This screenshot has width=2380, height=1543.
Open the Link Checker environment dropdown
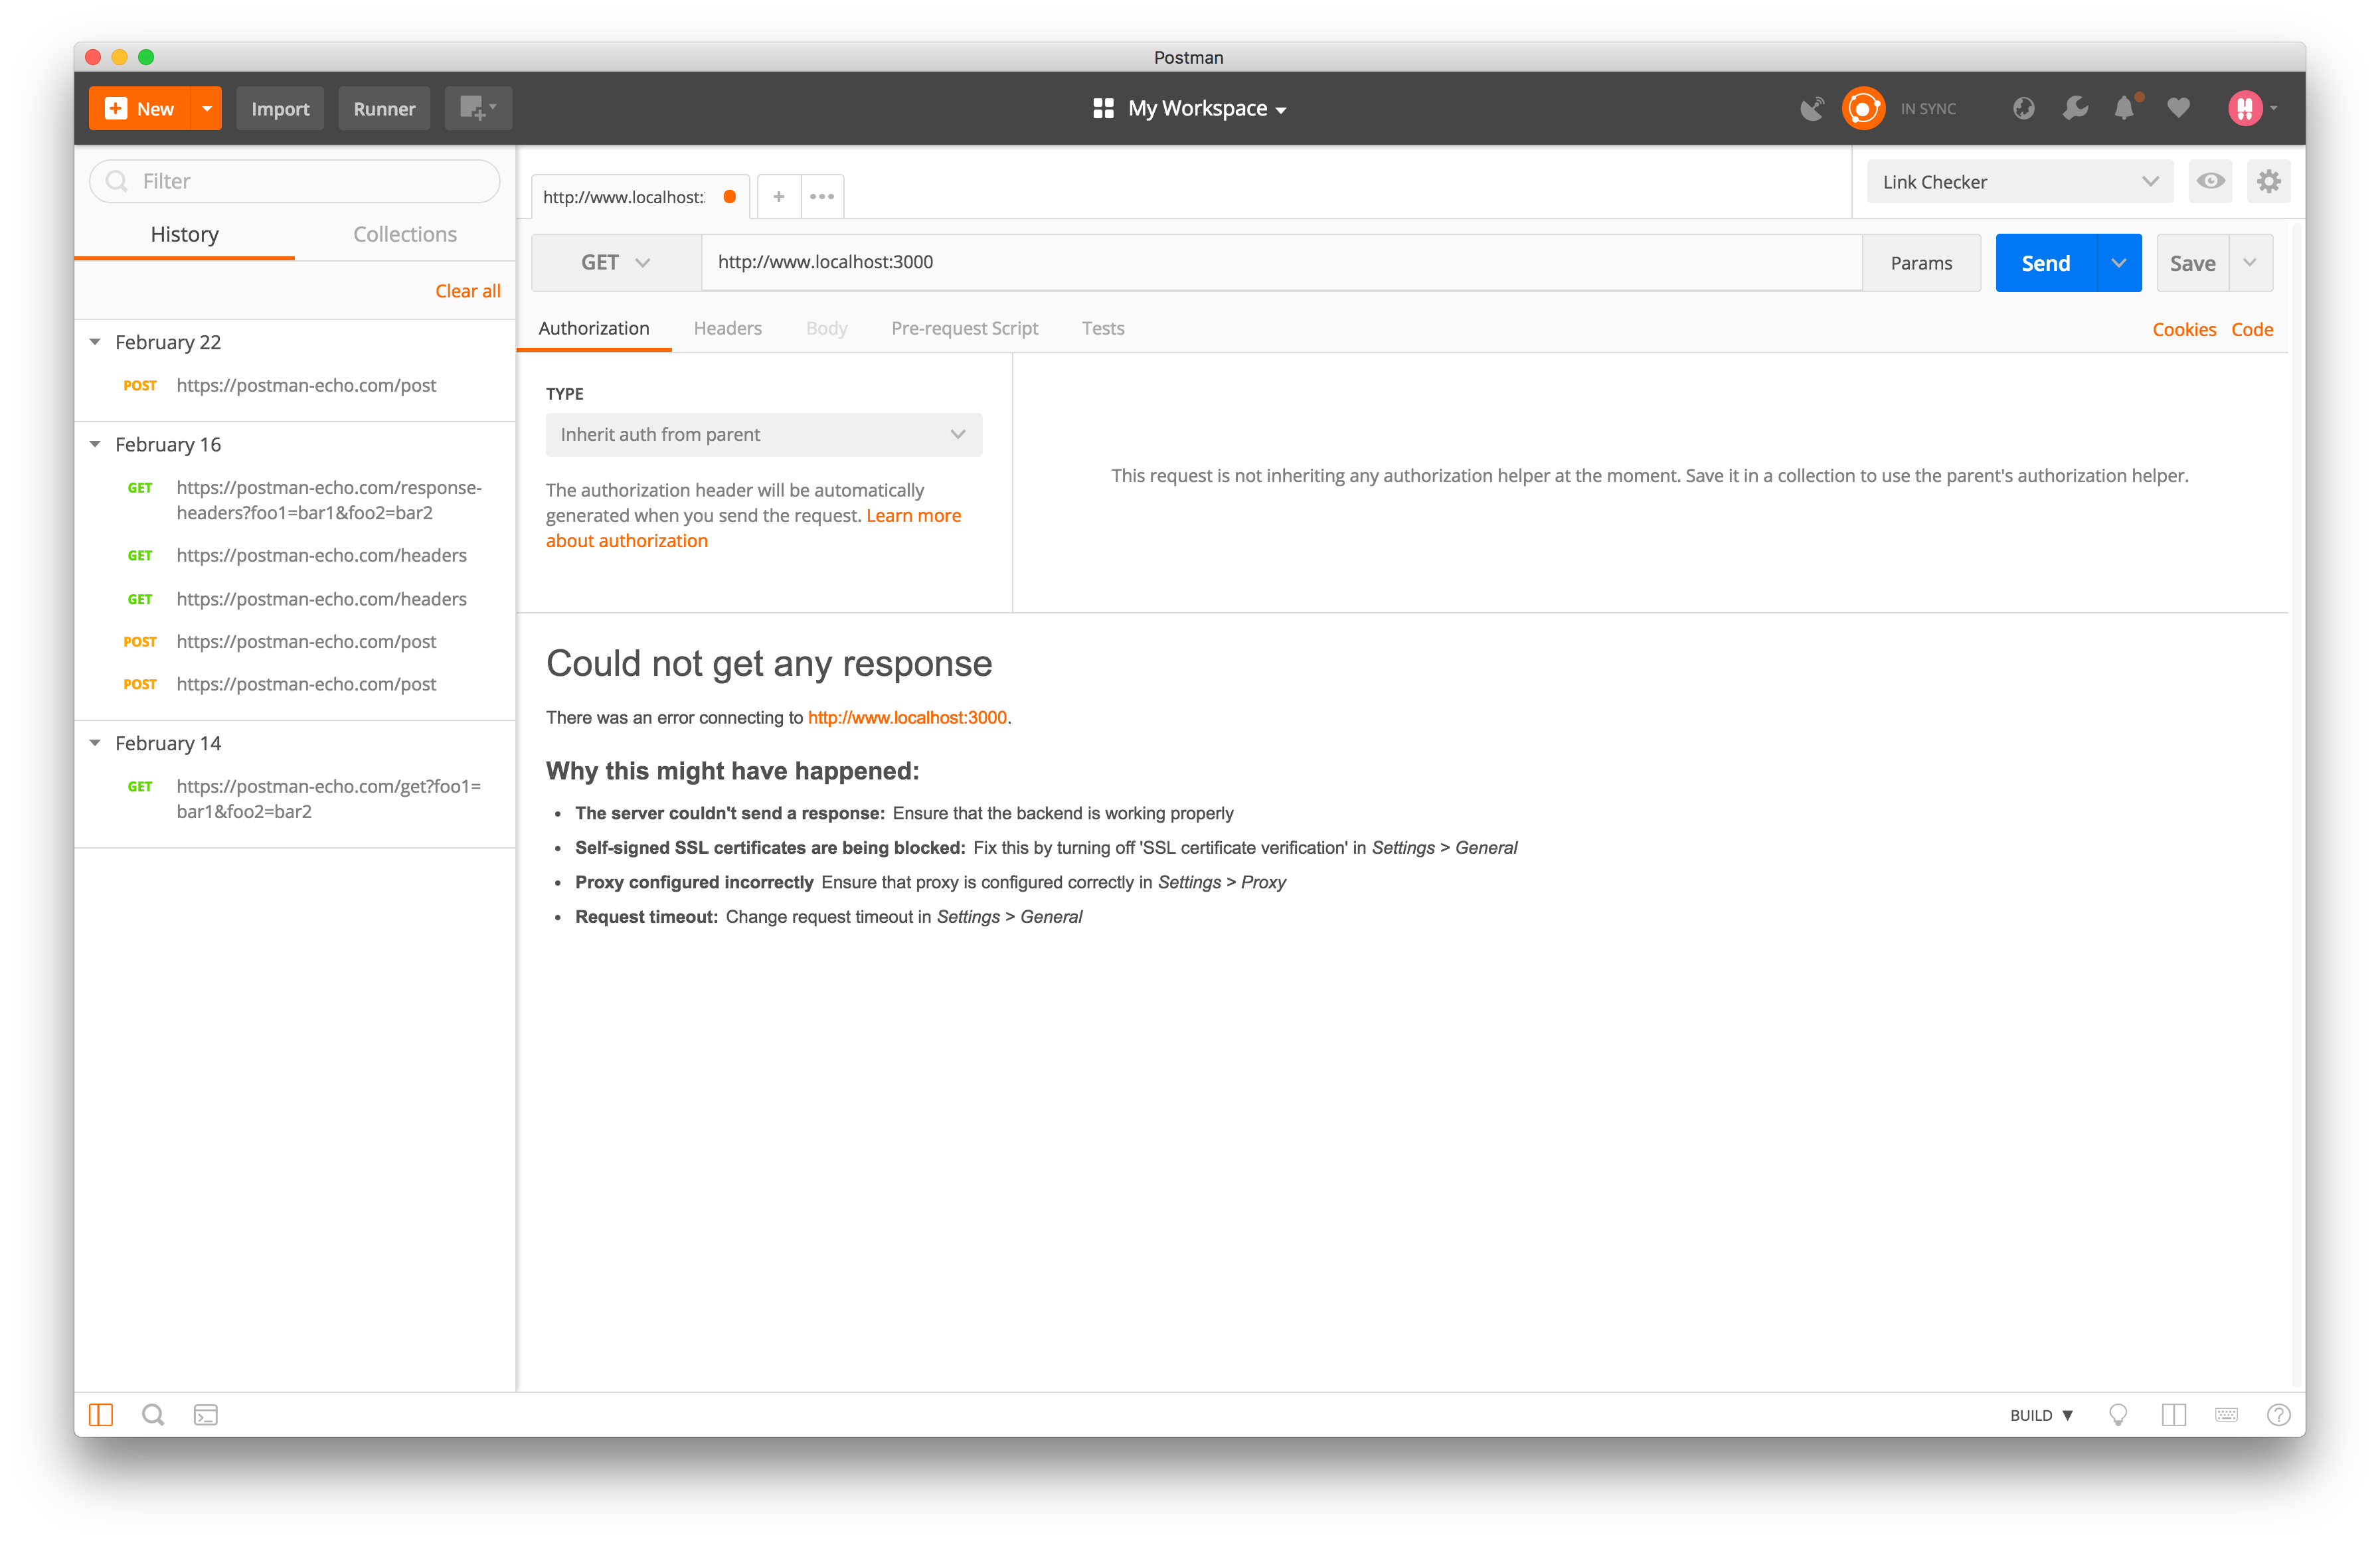click(2019, 182)
